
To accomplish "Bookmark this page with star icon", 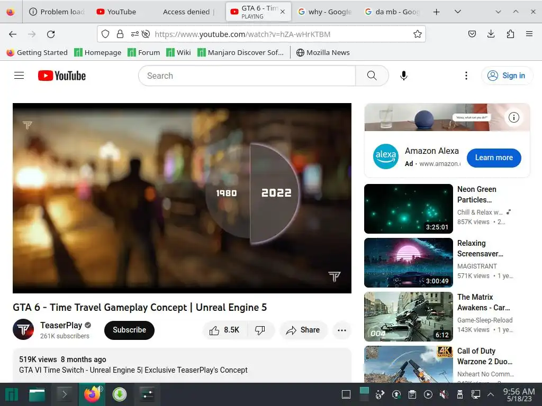I will pos(417,34).
